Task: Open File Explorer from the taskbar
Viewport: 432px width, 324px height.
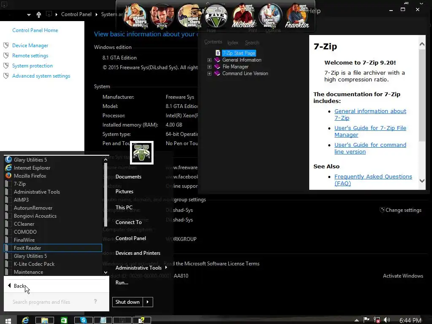Action: 45,320
